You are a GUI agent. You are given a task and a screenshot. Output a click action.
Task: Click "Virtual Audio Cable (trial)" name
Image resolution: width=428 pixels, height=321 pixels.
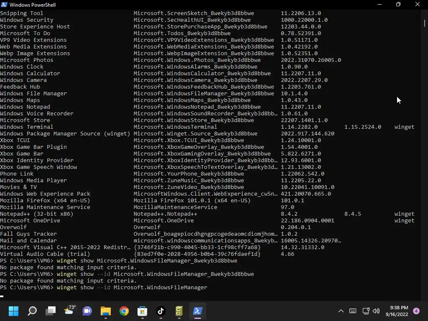click(45, 254)
